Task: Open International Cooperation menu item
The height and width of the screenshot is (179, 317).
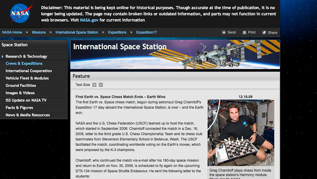Action: (29, 71)
